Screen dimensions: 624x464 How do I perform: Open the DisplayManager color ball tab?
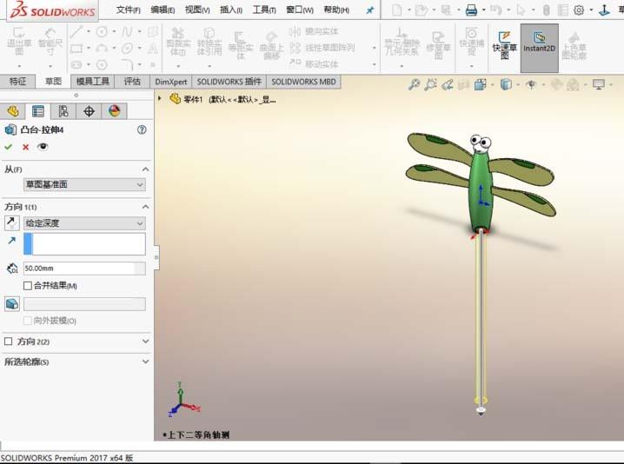click(114, 111)
